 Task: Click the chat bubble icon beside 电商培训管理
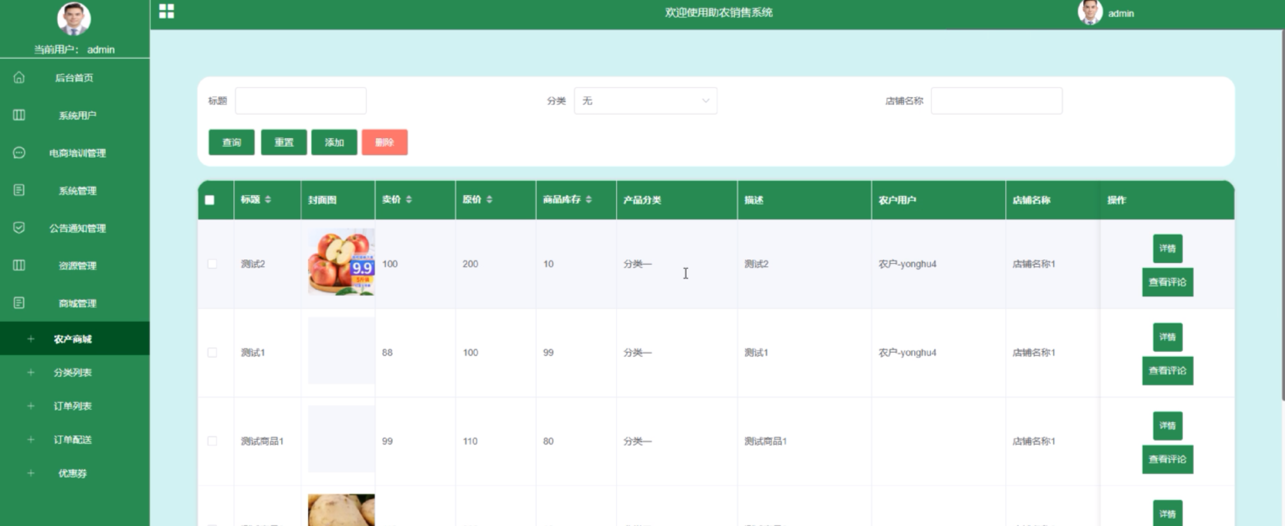[x=19, y=153]
